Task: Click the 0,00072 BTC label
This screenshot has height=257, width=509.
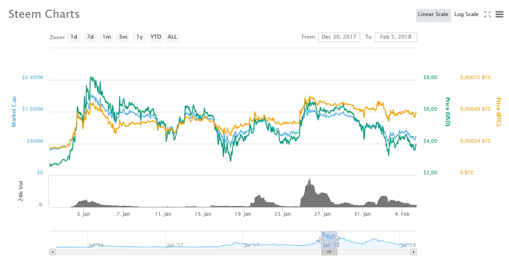Action: pos(476,78)
